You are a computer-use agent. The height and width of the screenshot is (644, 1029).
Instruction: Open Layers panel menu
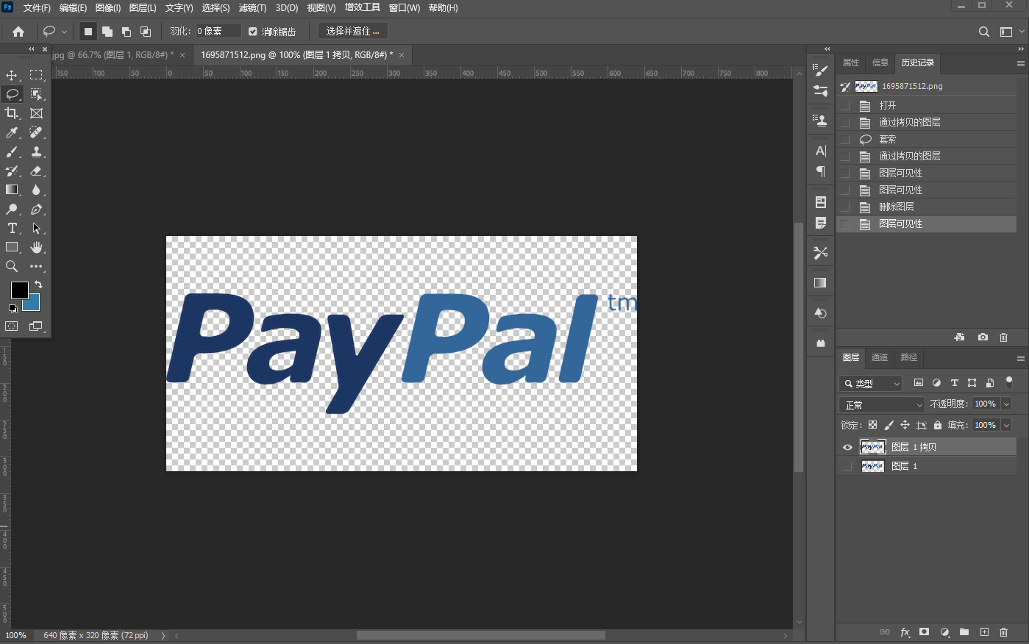coord(1020,358)
